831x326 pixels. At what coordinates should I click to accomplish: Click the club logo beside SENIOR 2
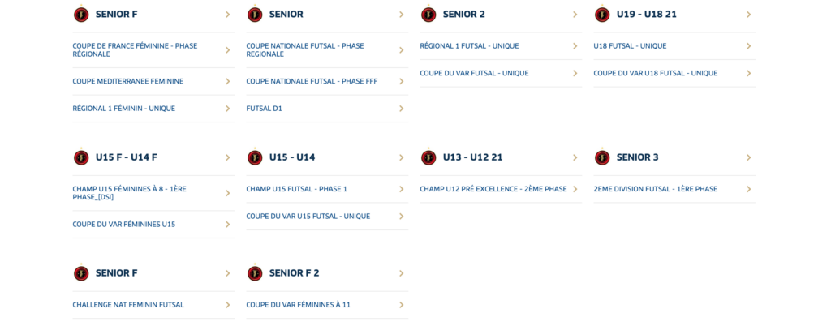click(428, 15)
